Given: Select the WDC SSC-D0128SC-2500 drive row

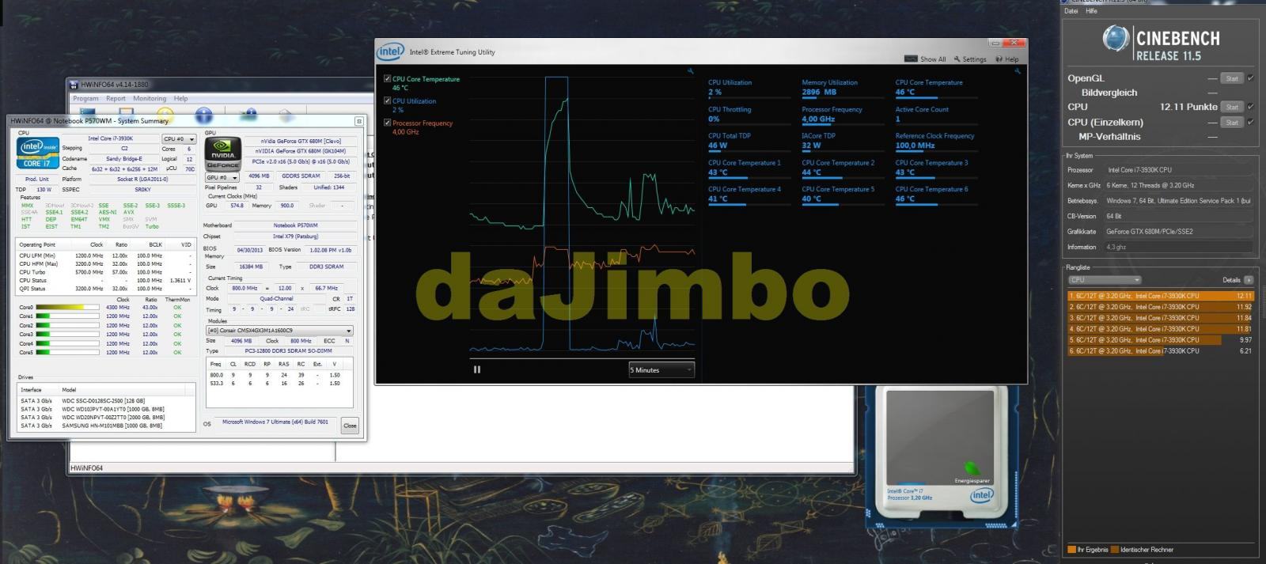Looking at the screenshot, I should pyautogui.click(x=106, y=401).
